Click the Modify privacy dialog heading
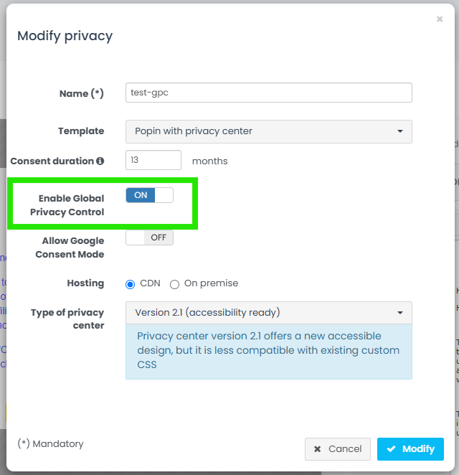The height and width of the screenshot is (475, 459). (65, 36)
